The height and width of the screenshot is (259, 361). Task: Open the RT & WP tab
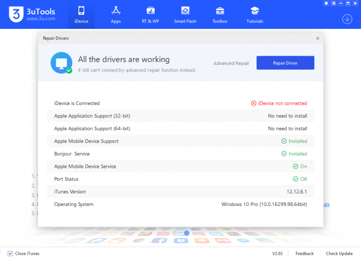151,15
